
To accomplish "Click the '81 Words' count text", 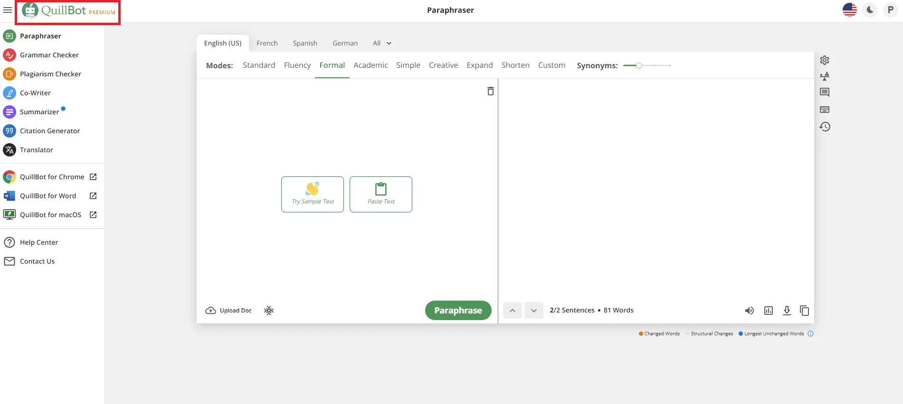I will tap(618, 310).
